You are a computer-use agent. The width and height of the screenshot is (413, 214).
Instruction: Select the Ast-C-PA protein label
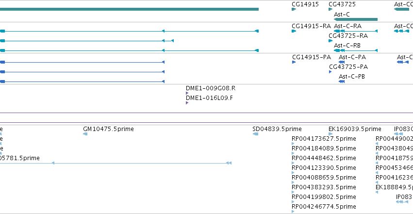click(352, 57)
